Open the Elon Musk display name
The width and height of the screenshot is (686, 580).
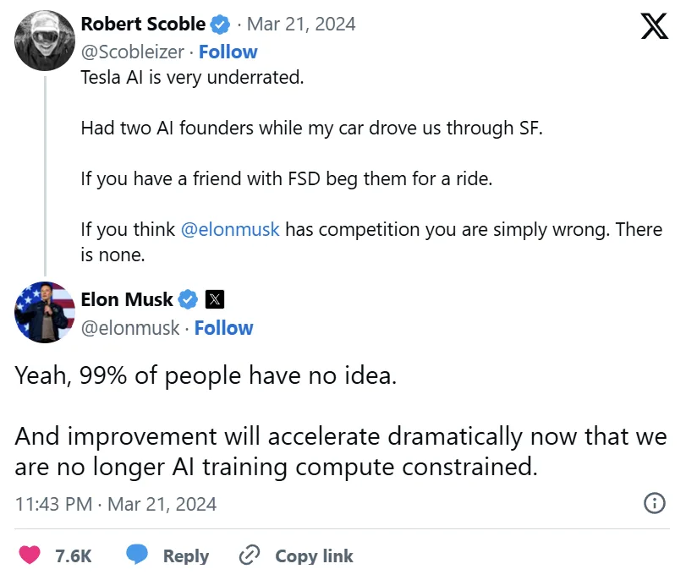(127, 299)
